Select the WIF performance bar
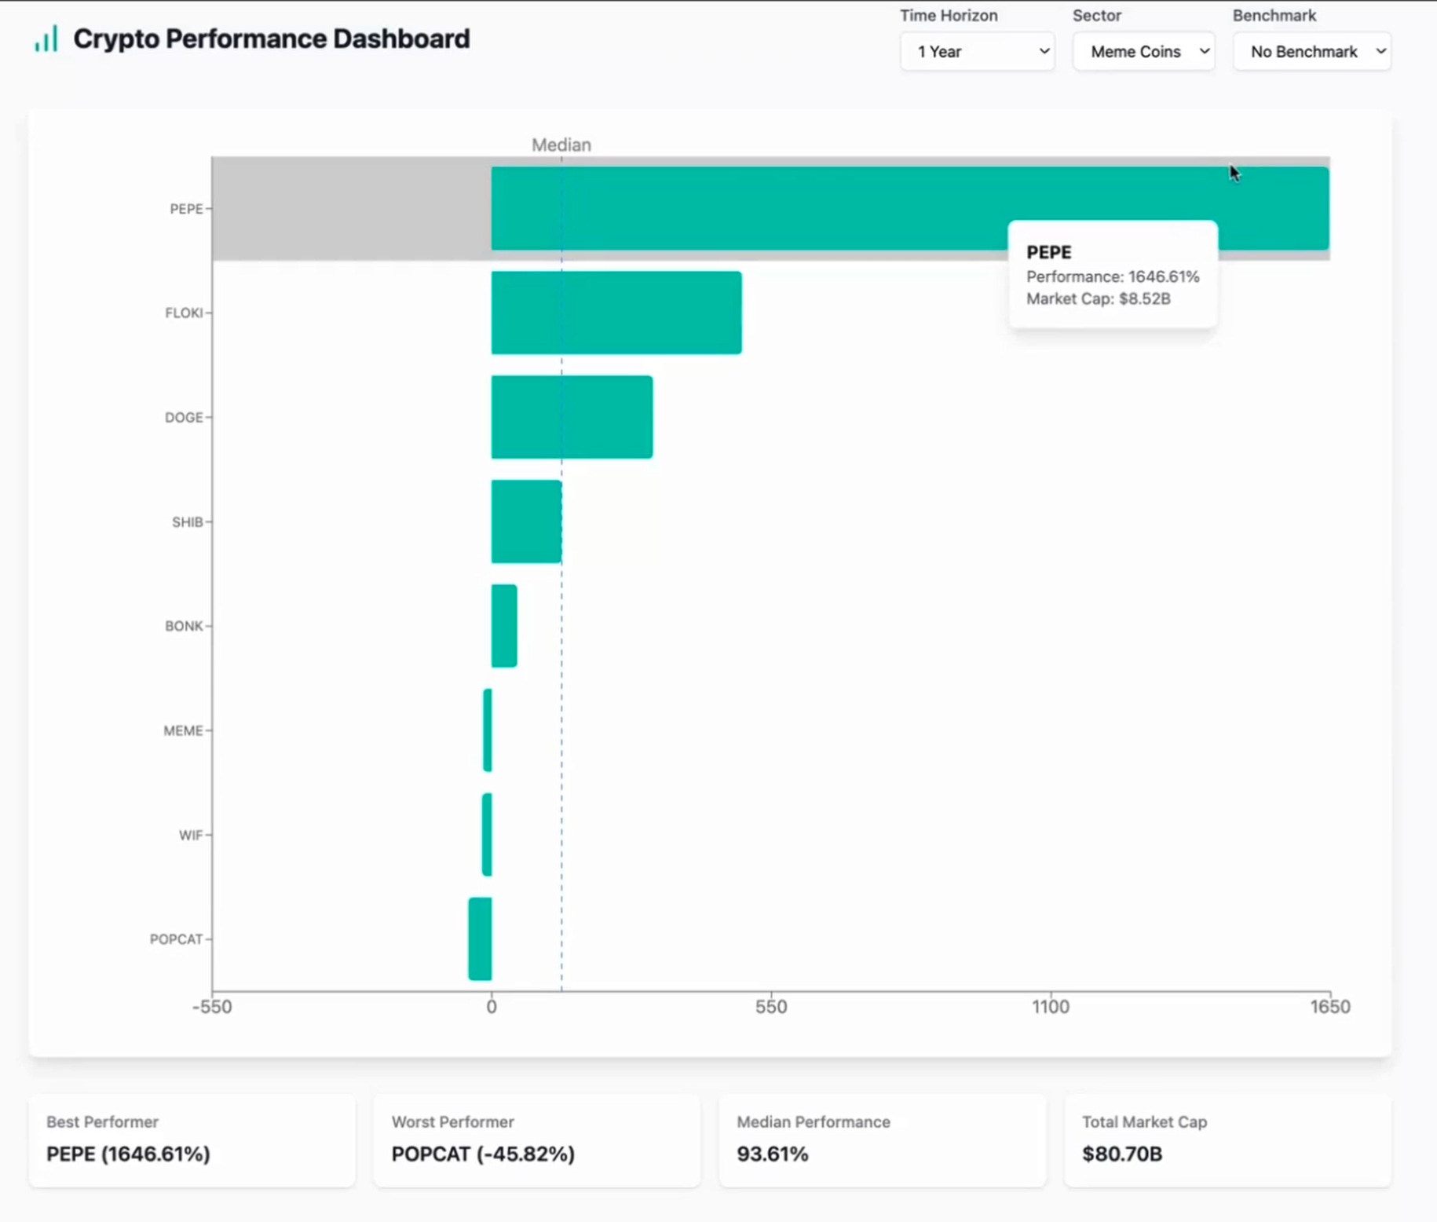 (487, 835)
